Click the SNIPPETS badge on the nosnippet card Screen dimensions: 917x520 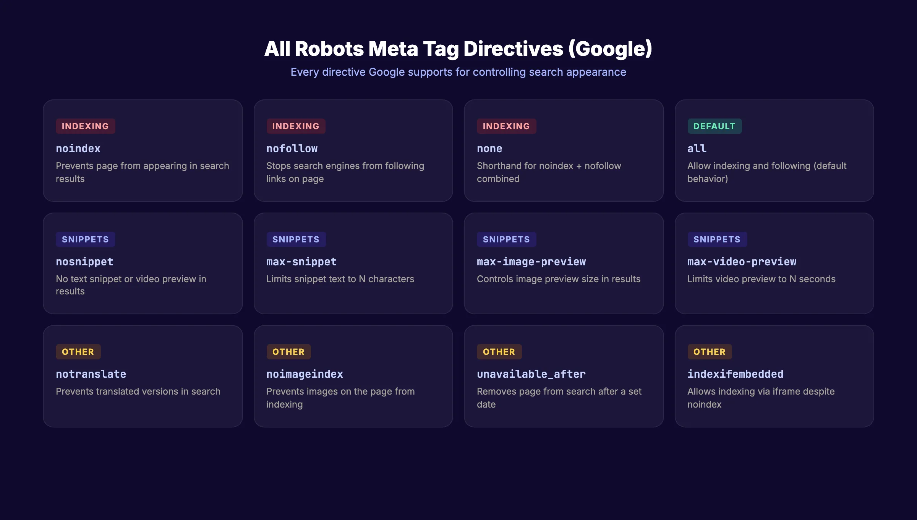tap(85, 239)
